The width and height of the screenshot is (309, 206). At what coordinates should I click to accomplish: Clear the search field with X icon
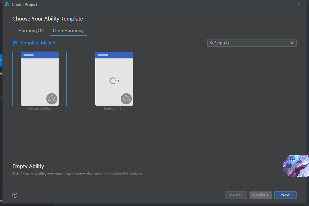[292, 43]
